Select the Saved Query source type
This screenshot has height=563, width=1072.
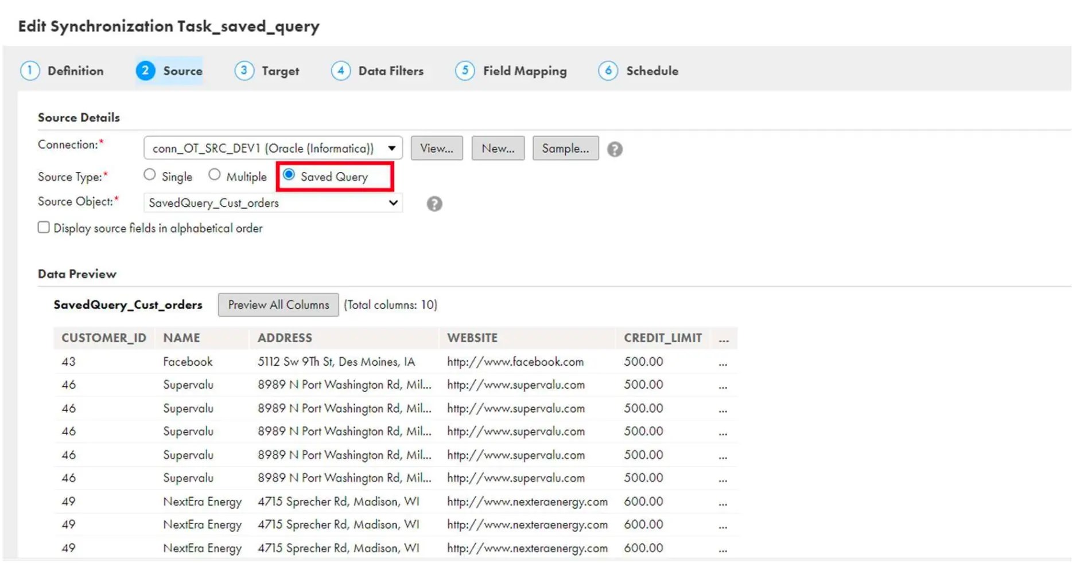click(x=289, y=175)
